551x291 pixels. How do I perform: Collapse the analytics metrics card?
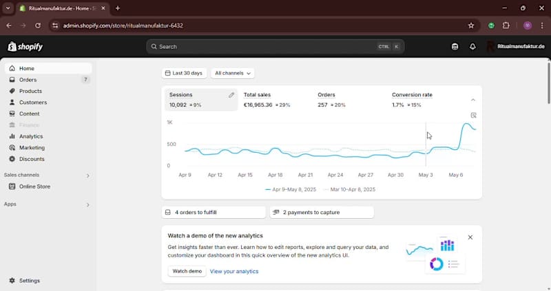point(472,100)
